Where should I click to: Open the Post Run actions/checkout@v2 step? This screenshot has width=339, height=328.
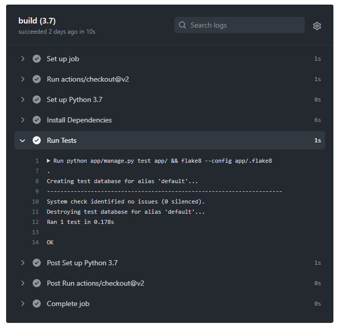click(95, 284)
